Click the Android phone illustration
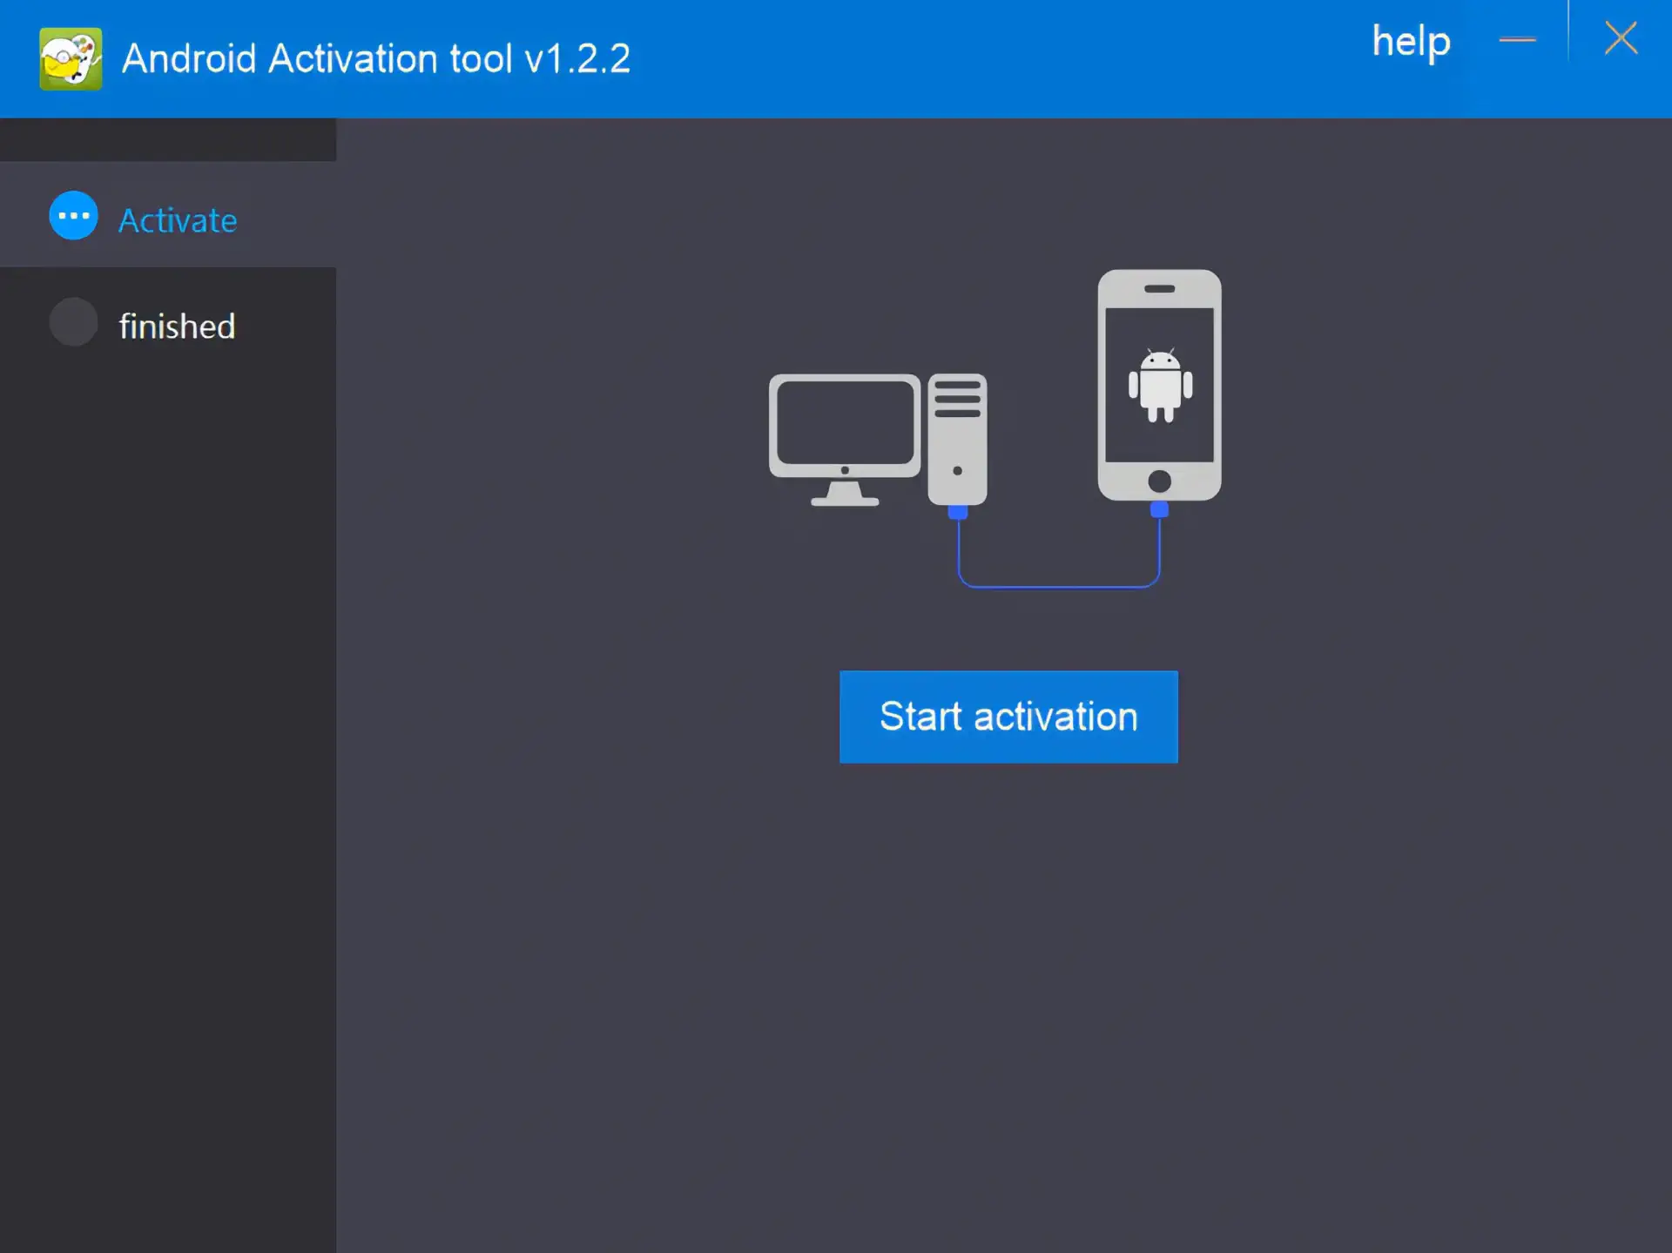Image resolution: width=1672 pixels, height=1253 pixels. point(1159,385)
